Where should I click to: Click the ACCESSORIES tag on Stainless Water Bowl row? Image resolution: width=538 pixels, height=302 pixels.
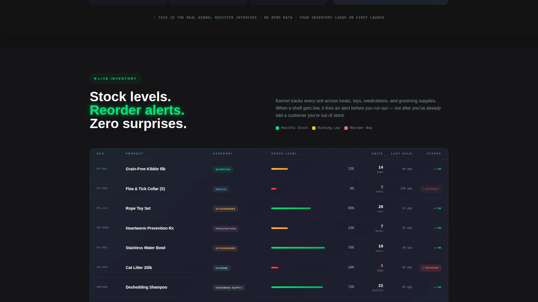225,248
